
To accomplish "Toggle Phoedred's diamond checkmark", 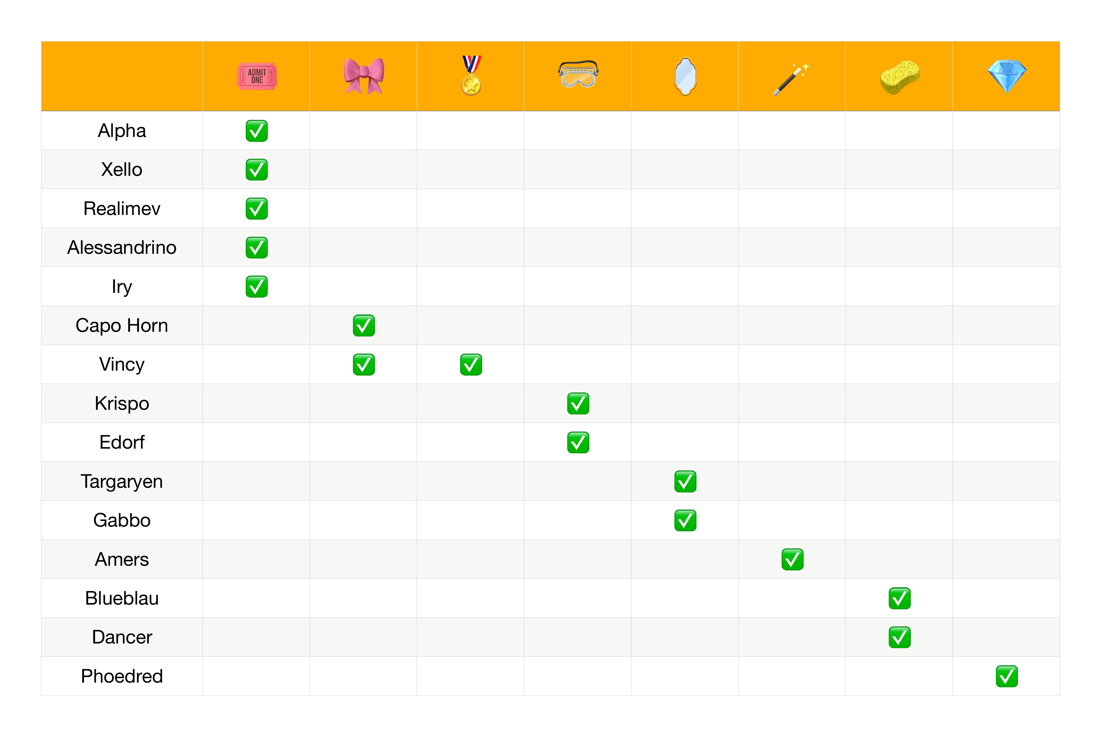I will [x=1006, y=676].
